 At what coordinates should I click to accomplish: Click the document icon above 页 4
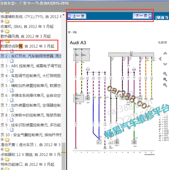pos(12,71)
